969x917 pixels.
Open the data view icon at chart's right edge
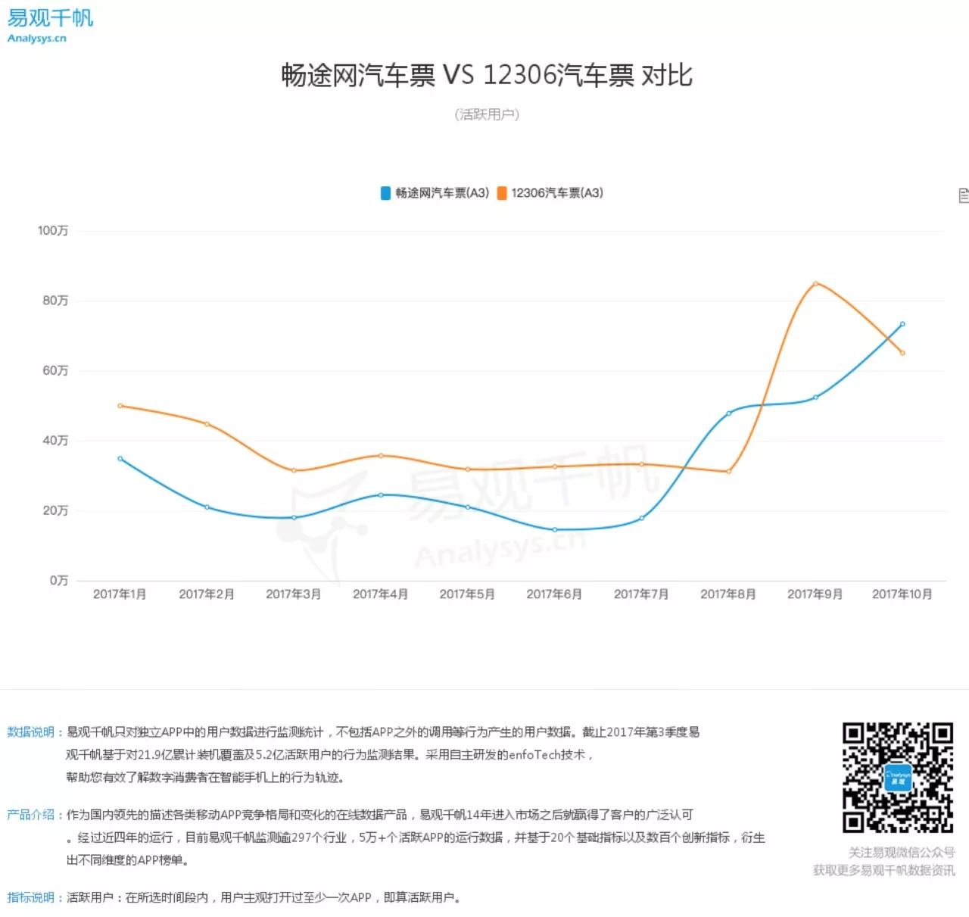tap(963, 195)
